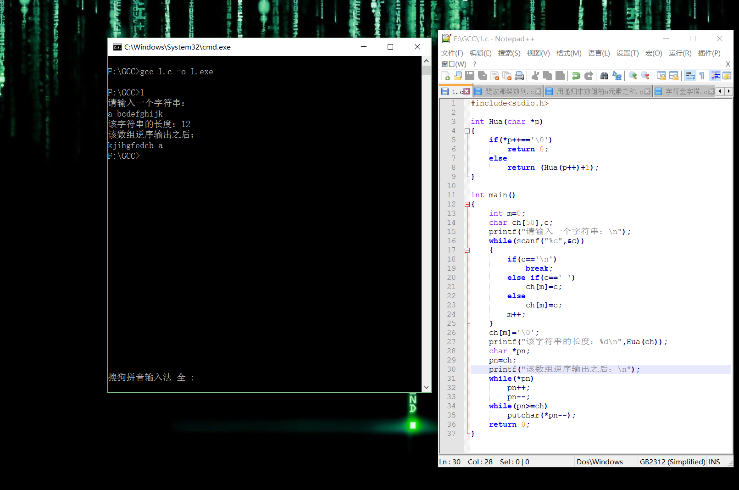Close the 字符金字塔.c tab
739x490 pixels.
click(711, 91)
